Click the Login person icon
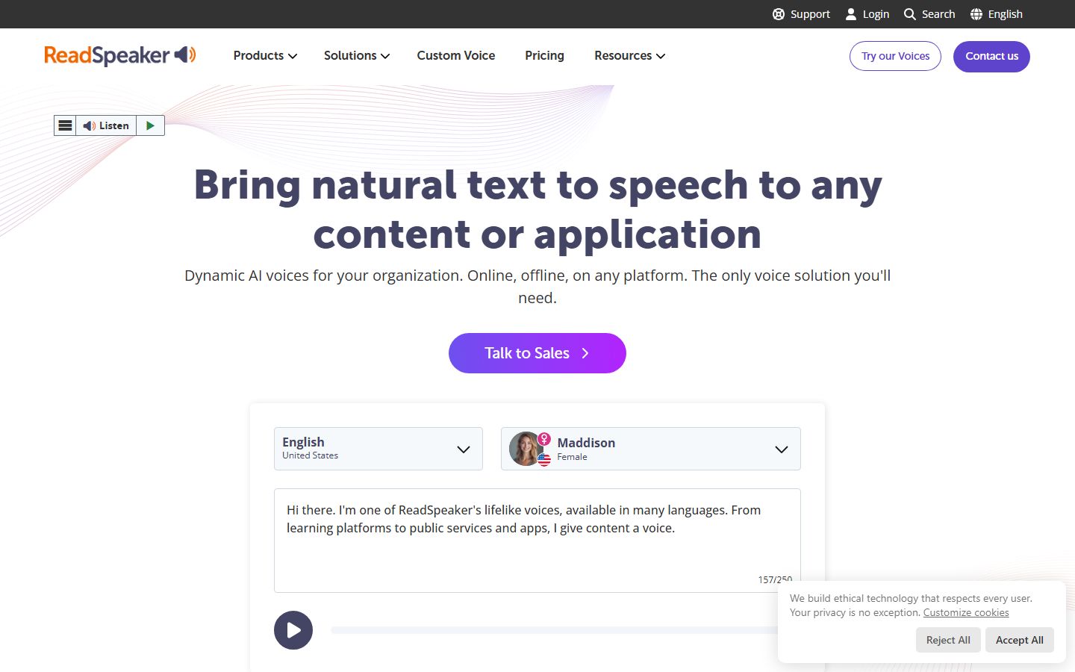 (x=851, y=14)
